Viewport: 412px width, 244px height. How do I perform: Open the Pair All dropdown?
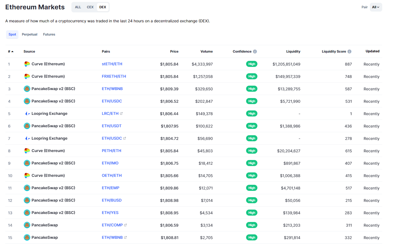376,7
